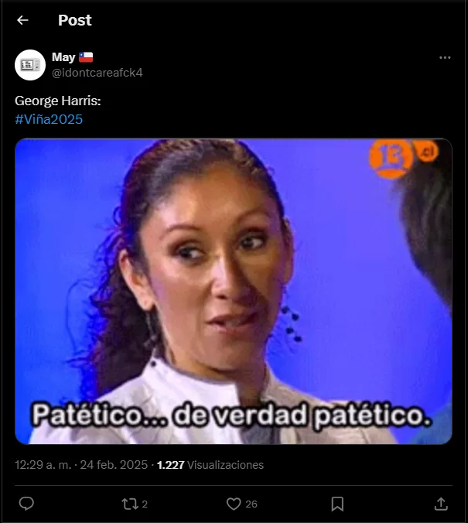This screenshot has width=468, height=523.
Task: Go back using the arrow icon
Action: [x=22, y=20]
